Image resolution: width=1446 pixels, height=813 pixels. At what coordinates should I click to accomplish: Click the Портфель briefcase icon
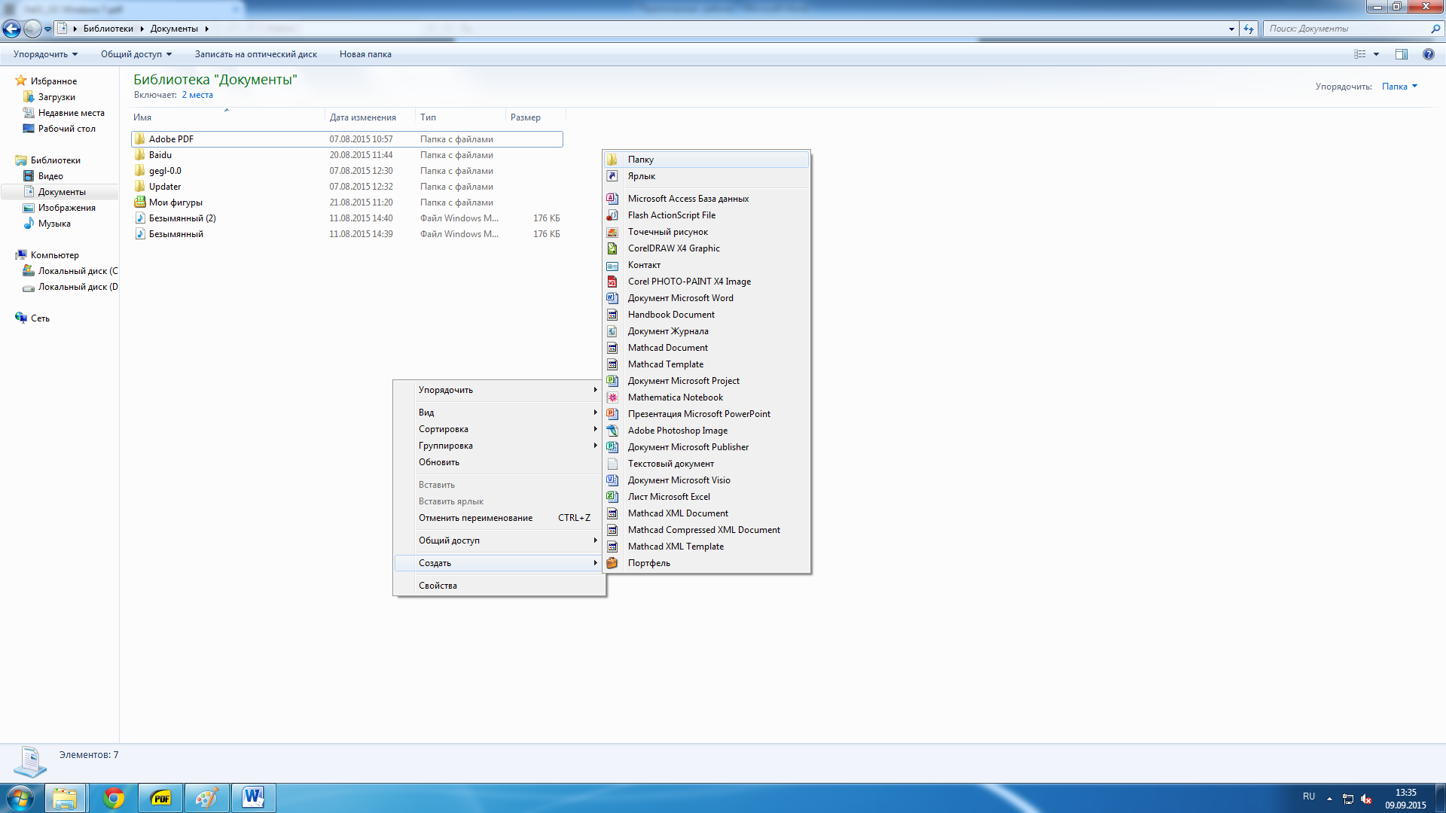click(612, 563)
